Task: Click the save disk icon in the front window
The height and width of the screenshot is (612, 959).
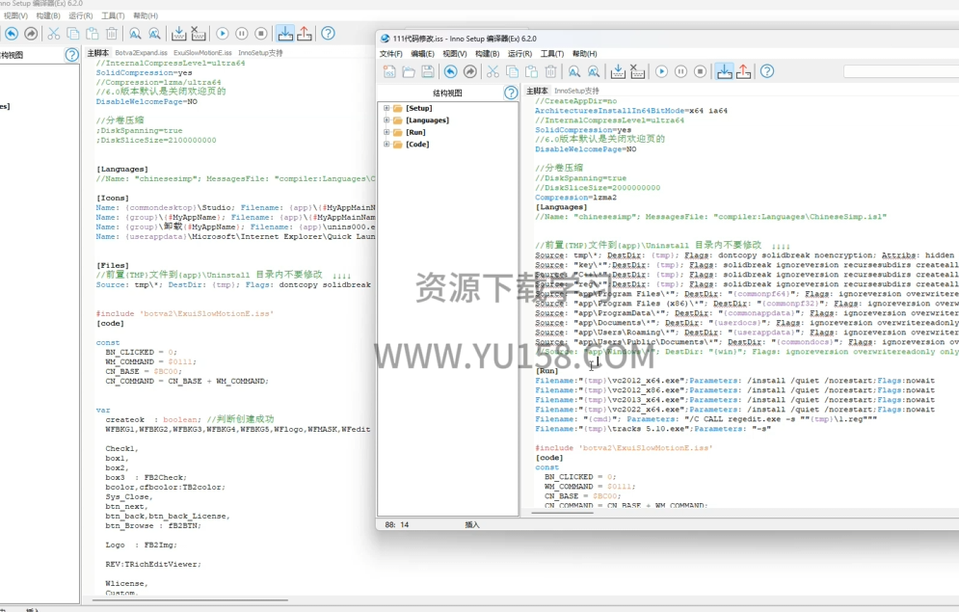Action: [x=428, y=71]
